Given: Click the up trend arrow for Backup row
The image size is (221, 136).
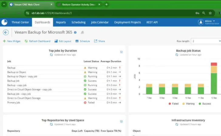Looking at the screenshot, I should (120, 68).
